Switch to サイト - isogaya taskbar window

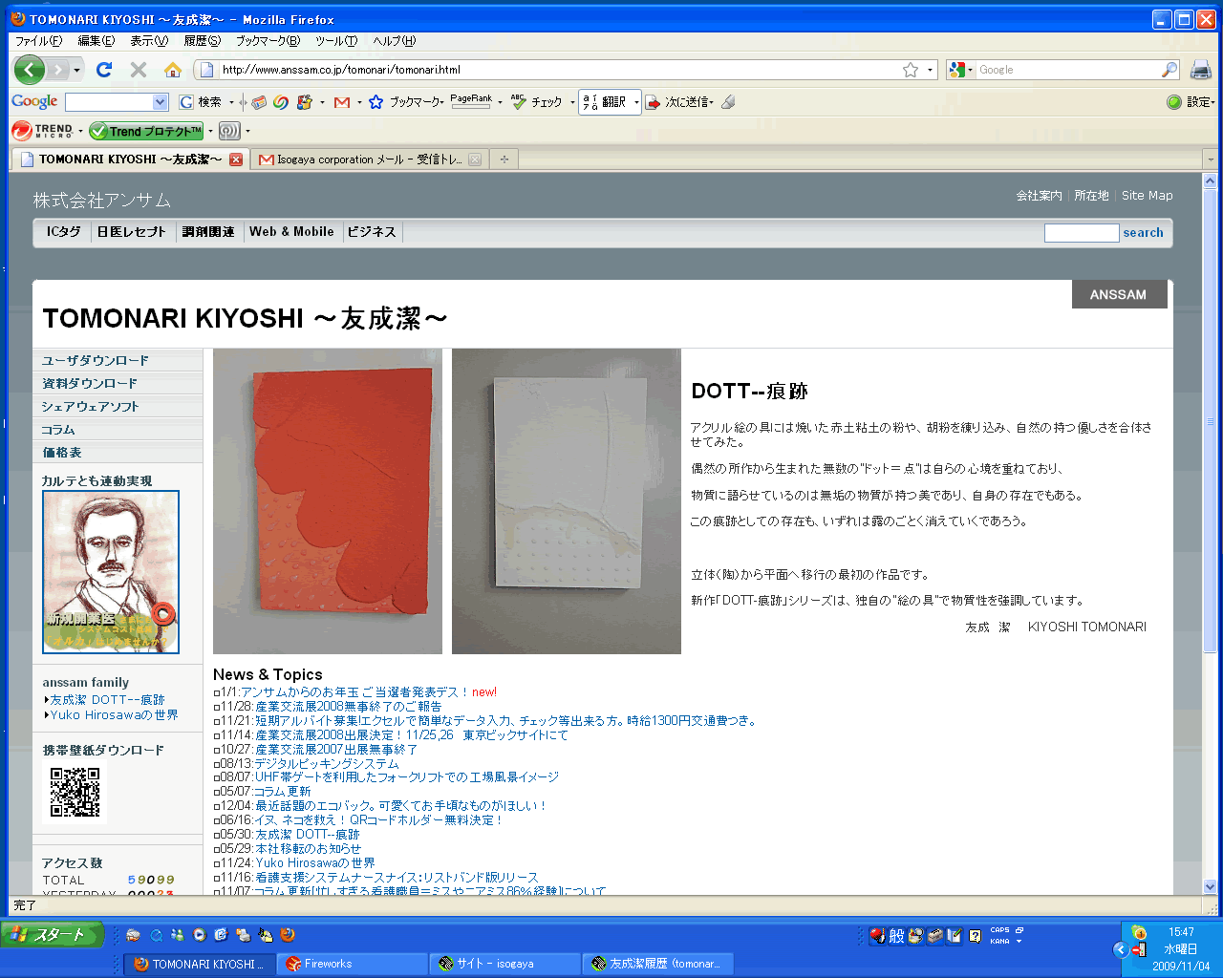click(x=505, y=964)
